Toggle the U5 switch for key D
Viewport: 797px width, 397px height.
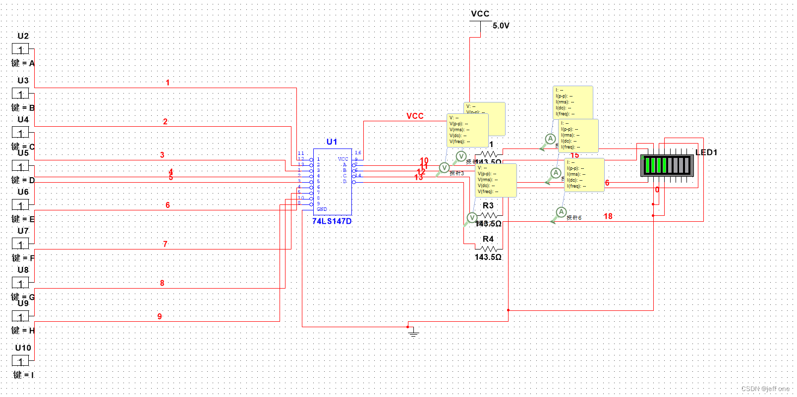click(20, 166)
